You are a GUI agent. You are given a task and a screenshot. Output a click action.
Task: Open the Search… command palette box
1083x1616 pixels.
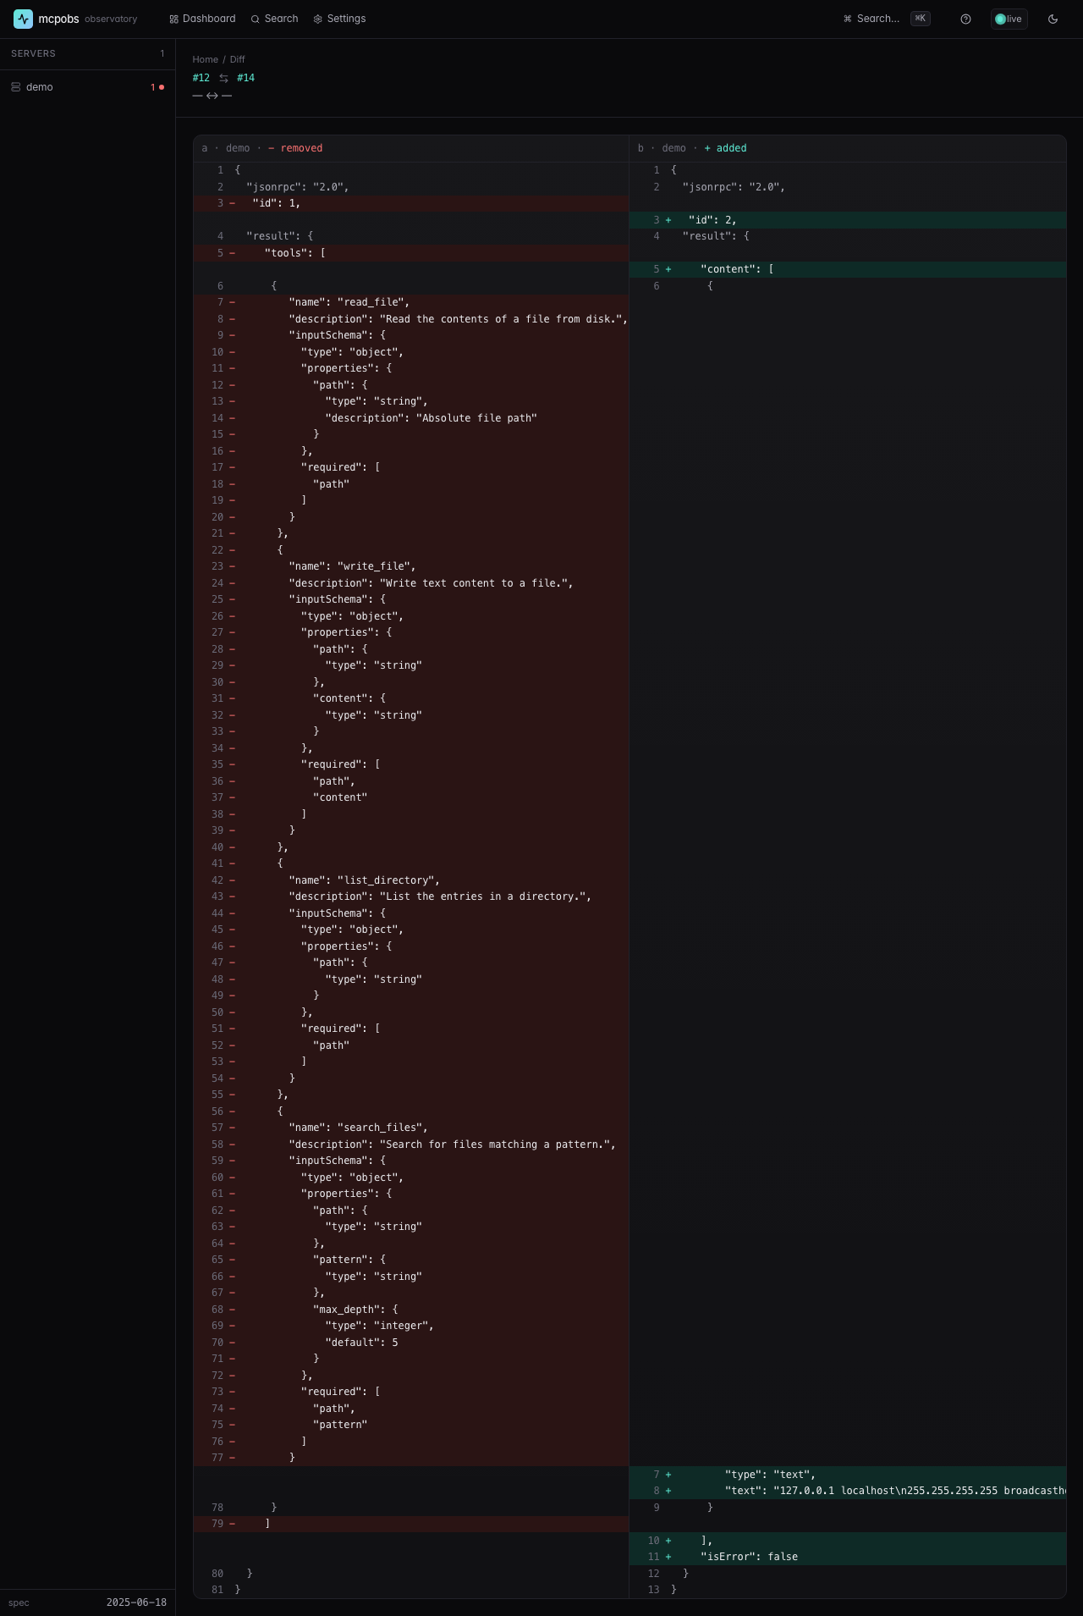(x=886, y=19)
